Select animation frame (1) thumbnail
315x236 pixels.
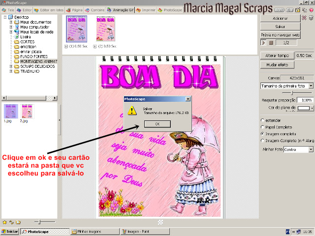[77, 29]
